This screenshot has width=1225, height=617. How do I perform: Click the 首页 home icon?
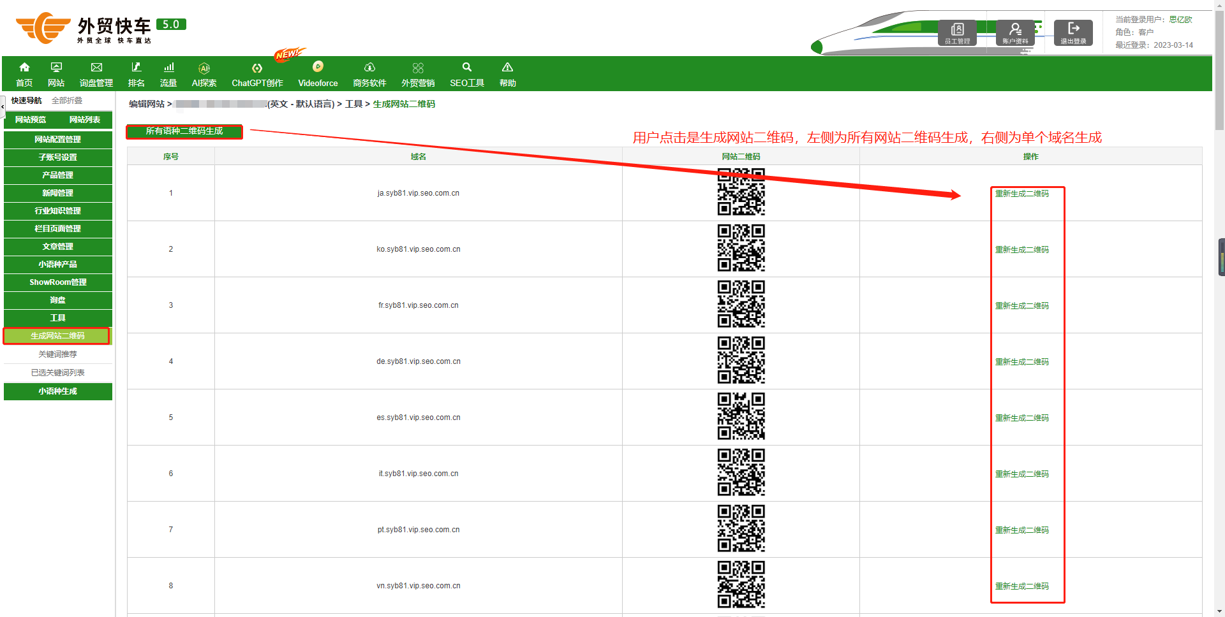pyautogui.click(x=24, y=67)
